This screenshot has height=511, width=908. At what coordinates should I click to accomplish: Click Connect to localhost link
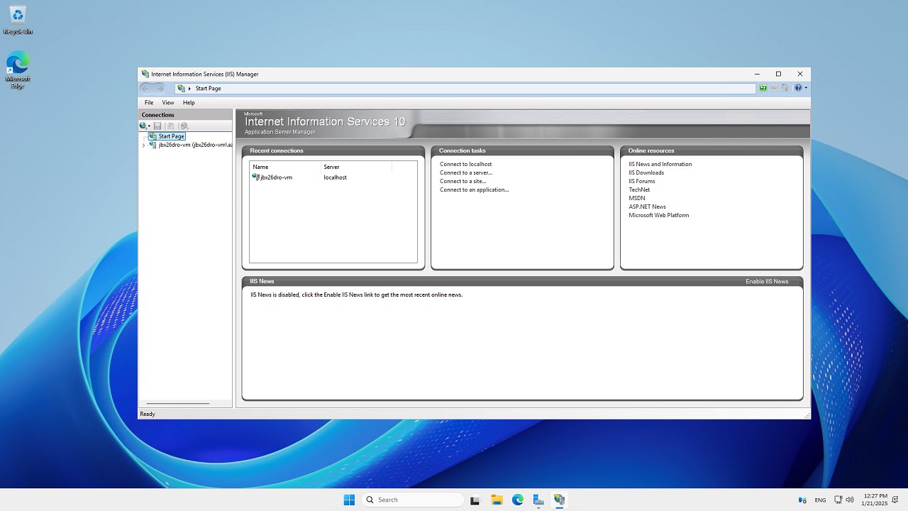465,164
